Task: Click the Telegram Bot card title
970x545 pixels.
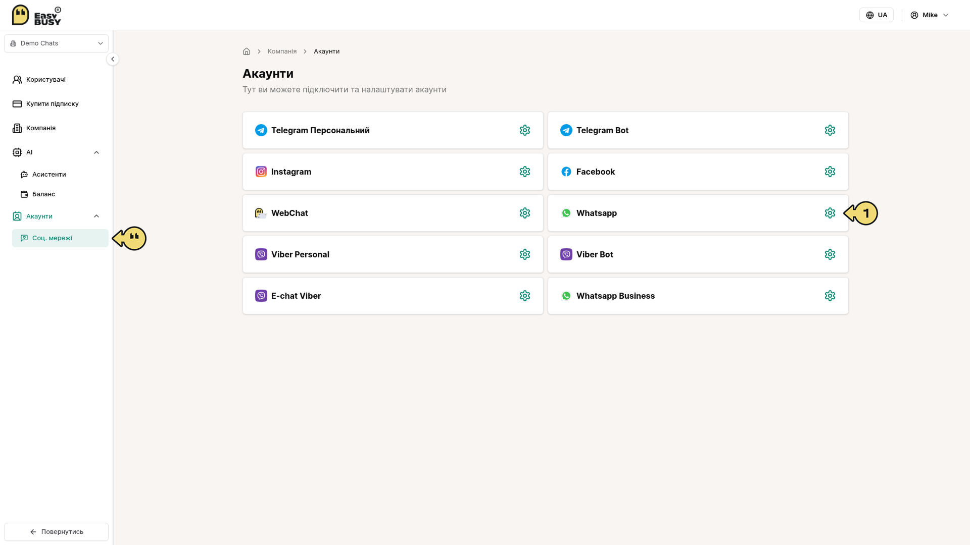Action: [602, 130]
